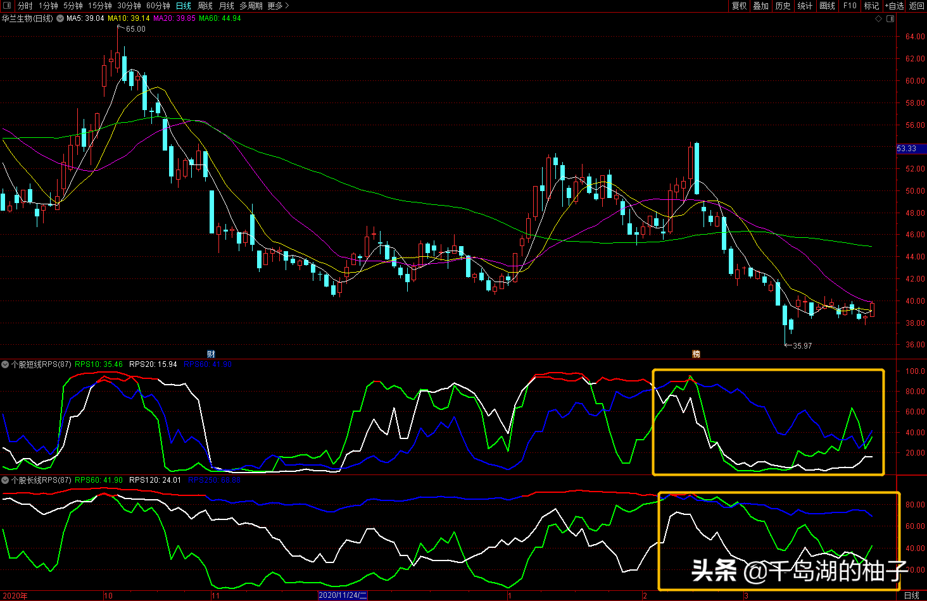This screenshot has width=927, height=601.
Task: Open dropdown beside 个股长线RPS(87) indicator
Action: pyautogui.click(x=5, y=480)
